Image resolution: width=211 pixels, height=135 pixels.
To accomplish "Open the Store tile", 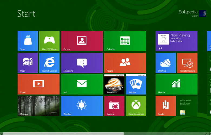I will coord(28,41).
